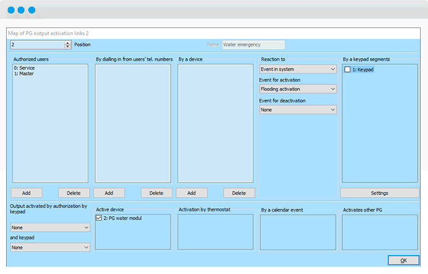Click the middle window dot icon
Viewport: 428px width, 274px height.
[x=21, y=10]
